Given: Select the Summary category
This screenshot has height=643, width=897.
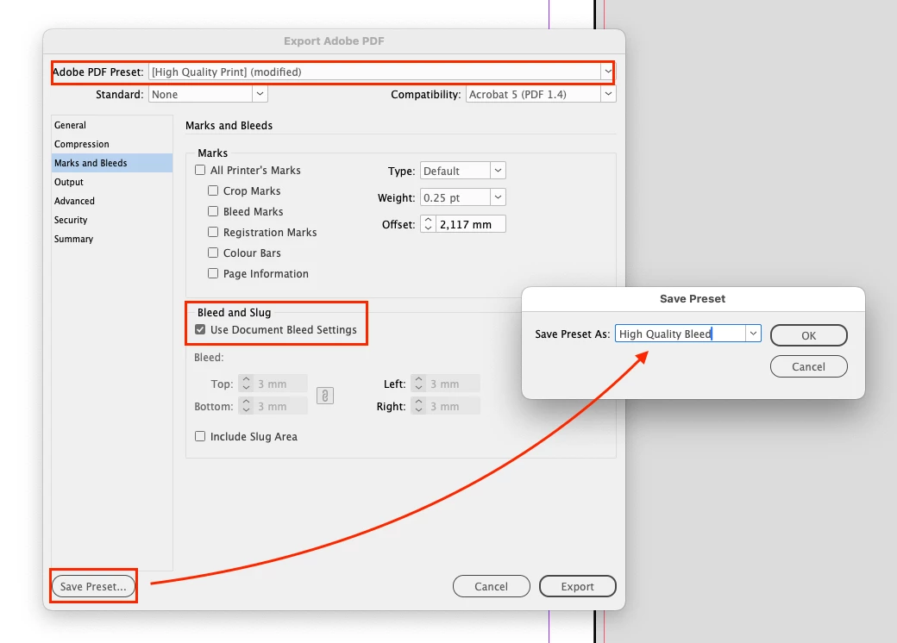Looking at the screenshot, I should (111, 239).
